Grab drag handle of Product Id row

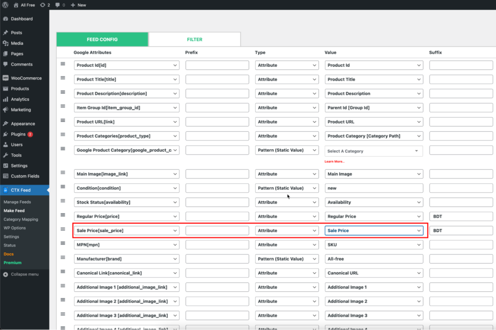(63, 64)
